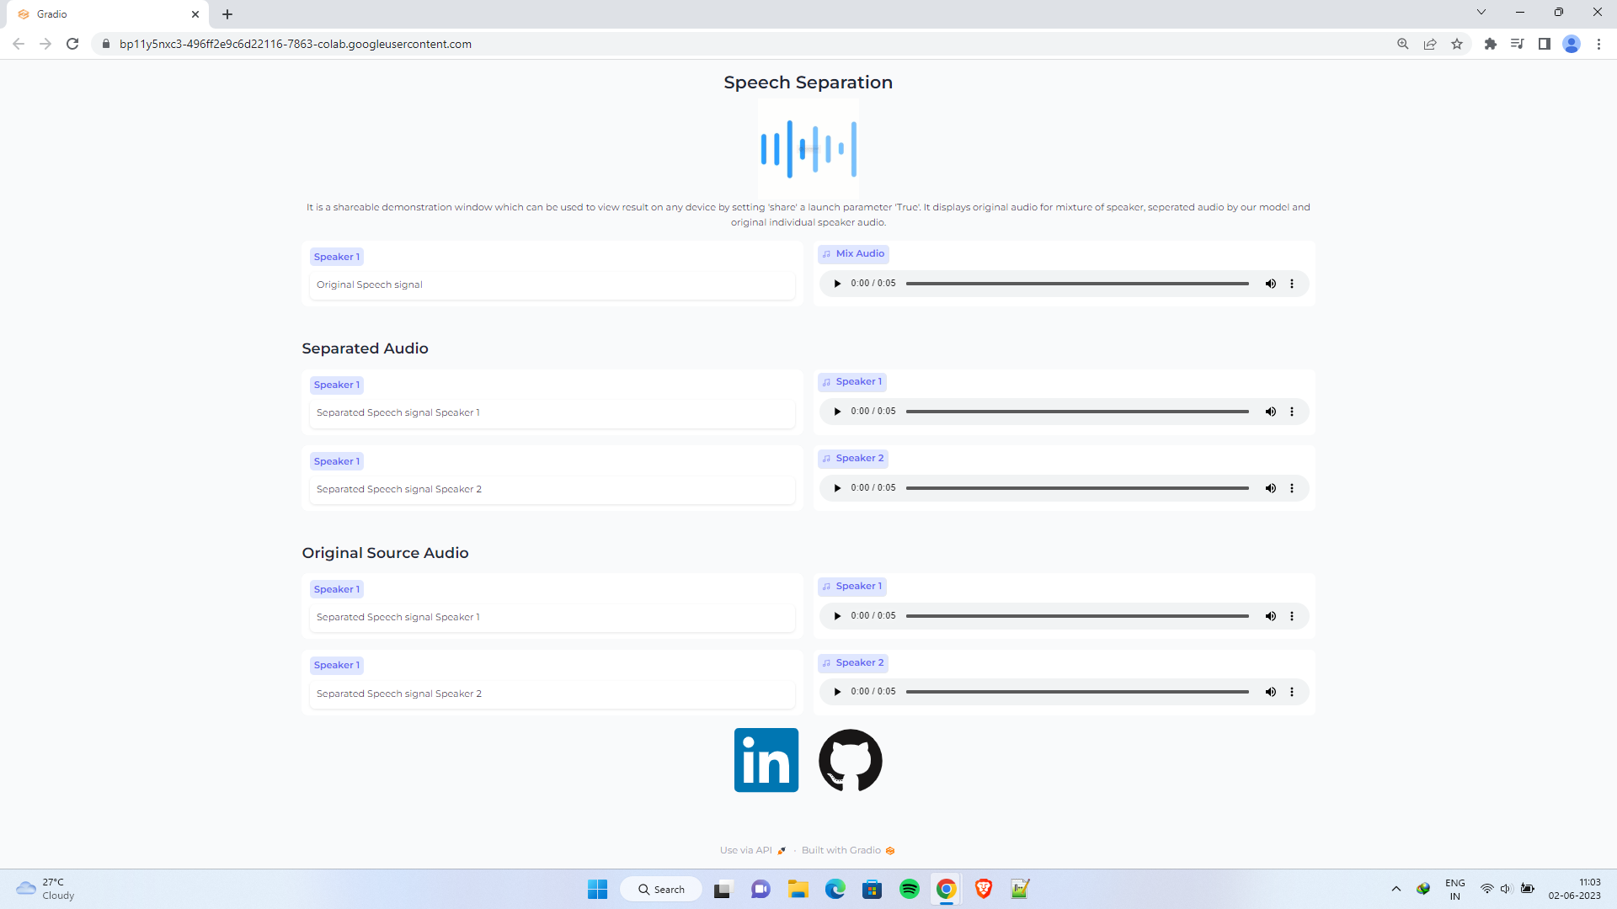This screenshot has height=909, width=1617.
Task: Open a new browser tab
Action: (227, 14)
